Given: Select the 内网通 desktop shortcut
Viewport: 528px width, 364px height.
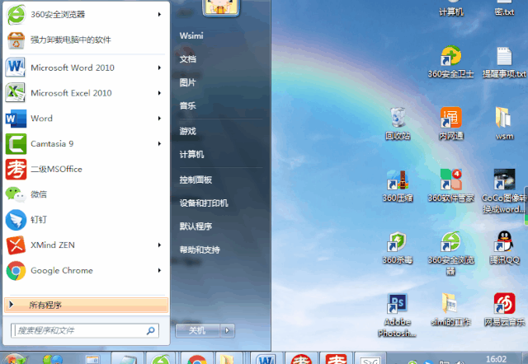Looking at the screenshot, I should 451,124.
